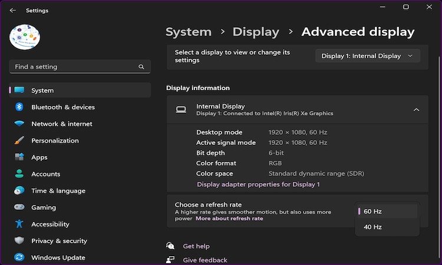
Task: Click the Gaming controller icon
Action: tap(19, 207)
